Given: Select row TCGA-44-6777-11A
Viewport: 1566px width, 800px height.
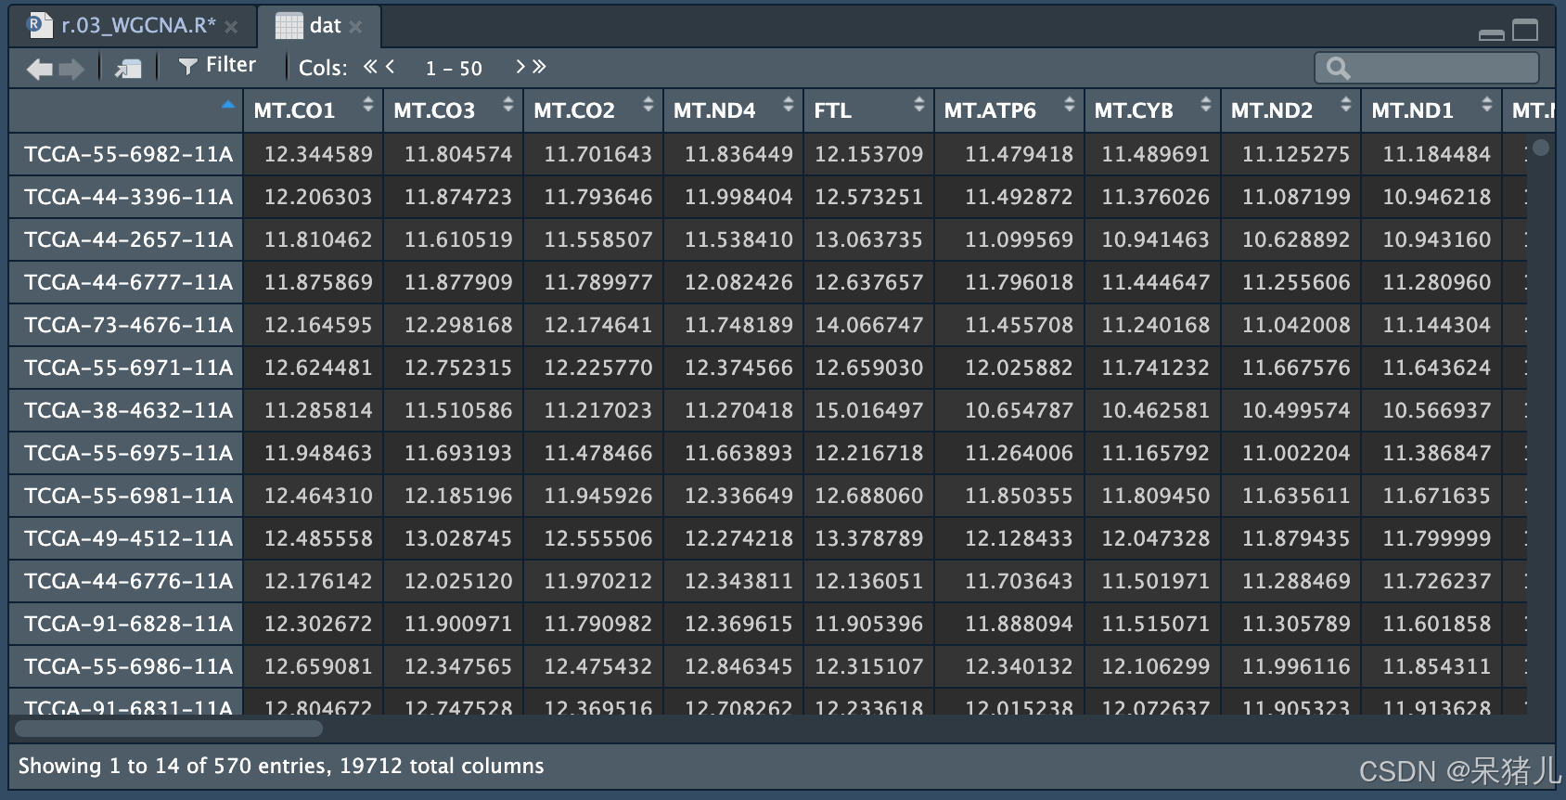Looking at the screenshot, I should click(x=128, y=282).
